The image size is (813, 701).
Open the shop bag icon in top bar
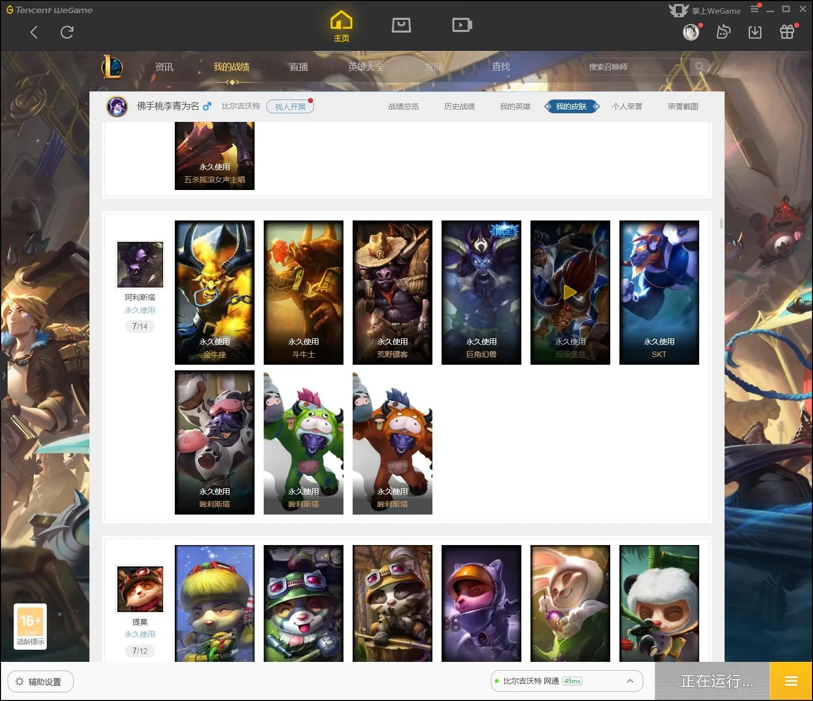(401, 25)
